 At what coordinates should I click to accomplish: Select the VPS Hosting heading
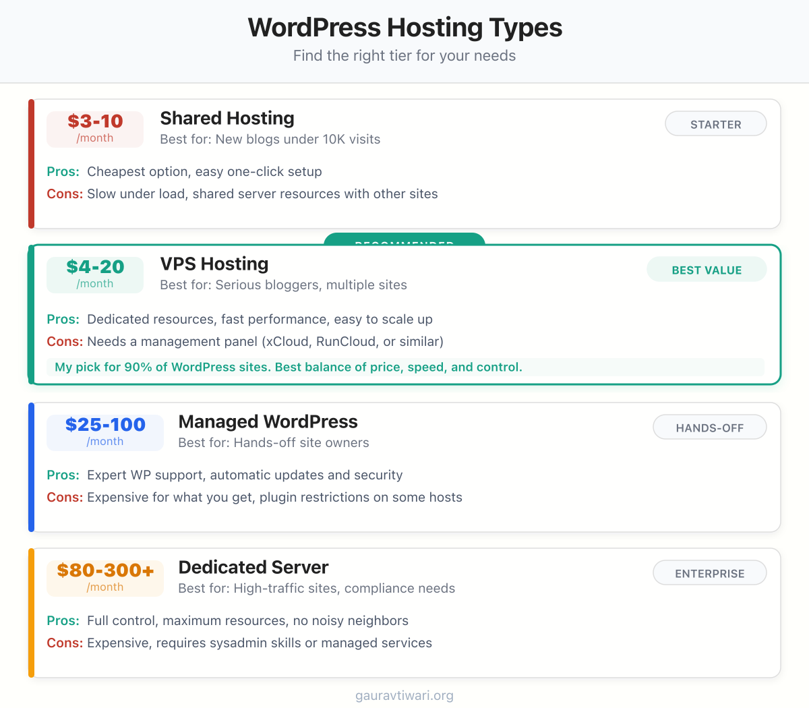[x=214, y=264]
